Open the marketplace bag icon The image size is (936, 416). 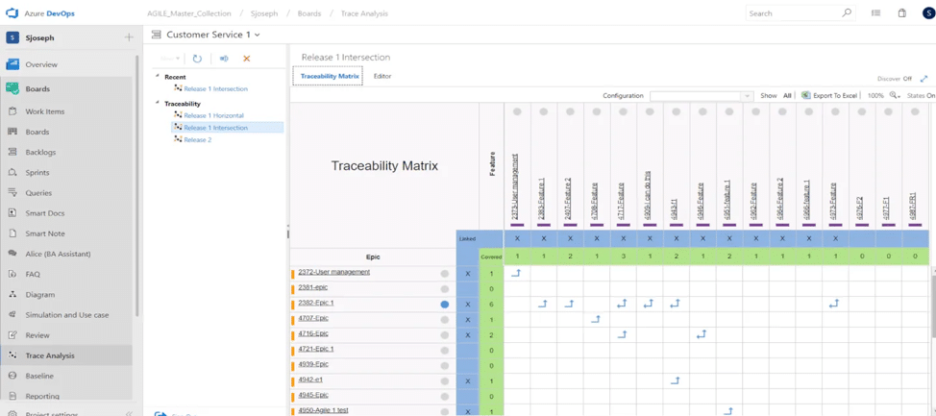pyautogui.click(x=902, y=13)
